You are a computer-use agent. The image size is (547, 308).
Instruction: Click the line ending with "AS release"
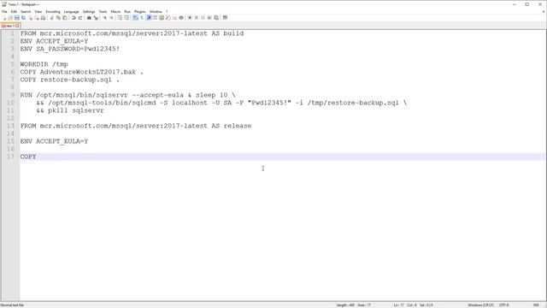(x=136, y=126)
